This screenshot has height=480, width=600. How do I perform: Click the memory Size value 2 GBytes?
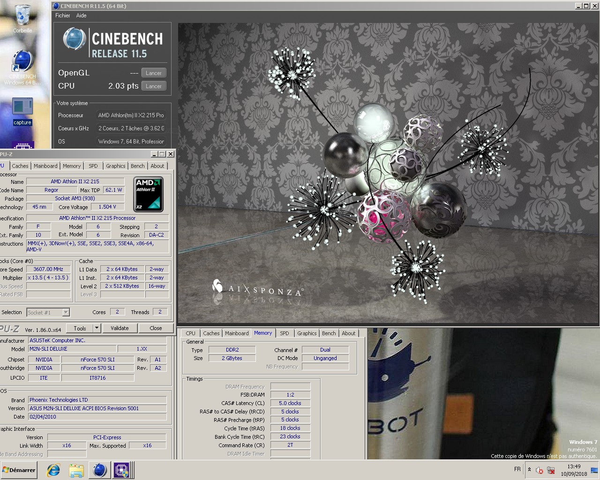pyautogui.click(x=232, y=358)
